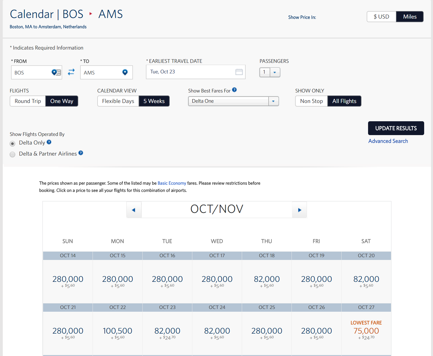Image resolution: width=433 pixels, height=356 pixels.
Task: Click the location pin icon in TO field
Action: click(125, 72)
